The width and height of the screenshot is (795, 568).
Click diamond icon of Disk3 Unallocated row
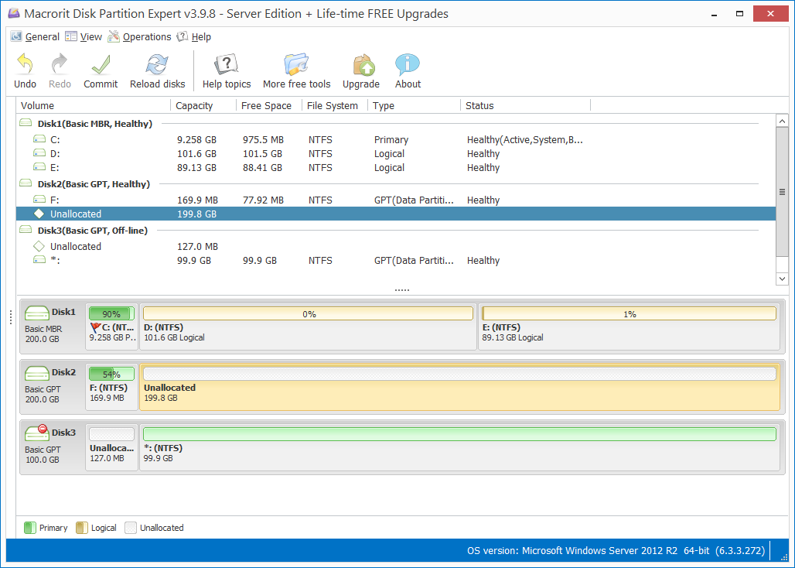(x=39, y=246)
